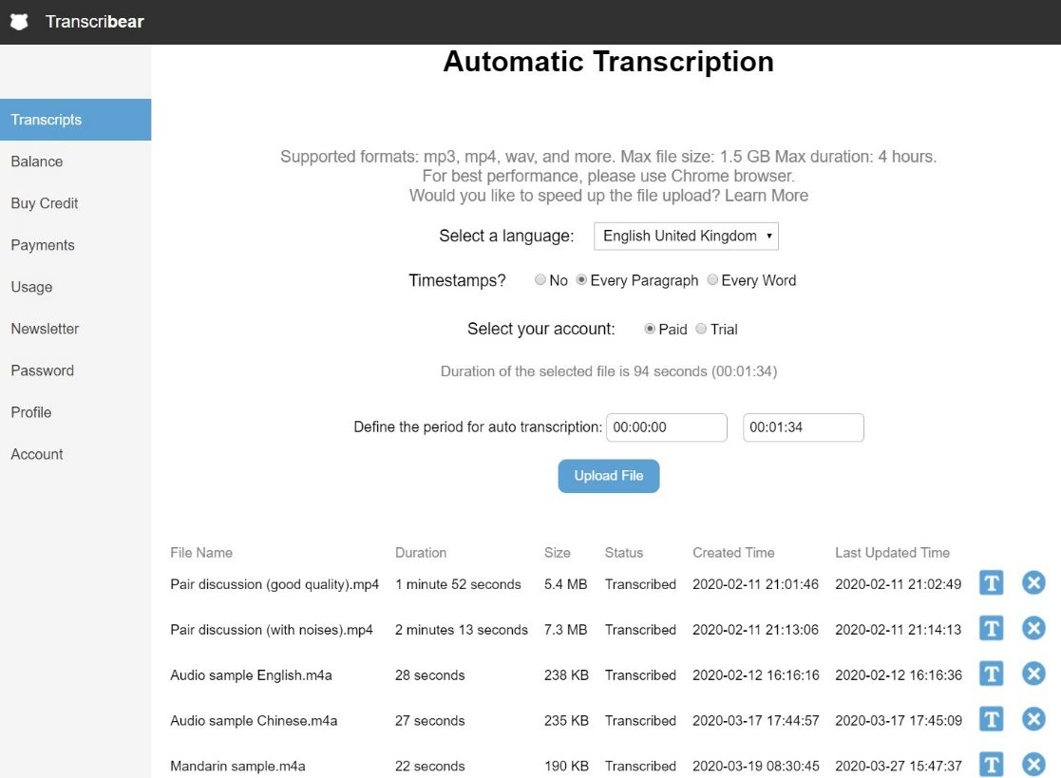Choose the Paid account option

650,329
